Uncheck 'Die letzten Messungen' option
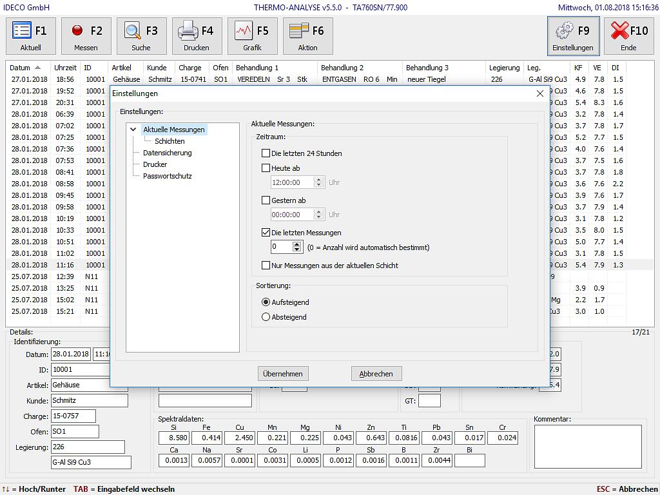The width and height of the screenshot is (660, 495). click(x=266, y=233)
